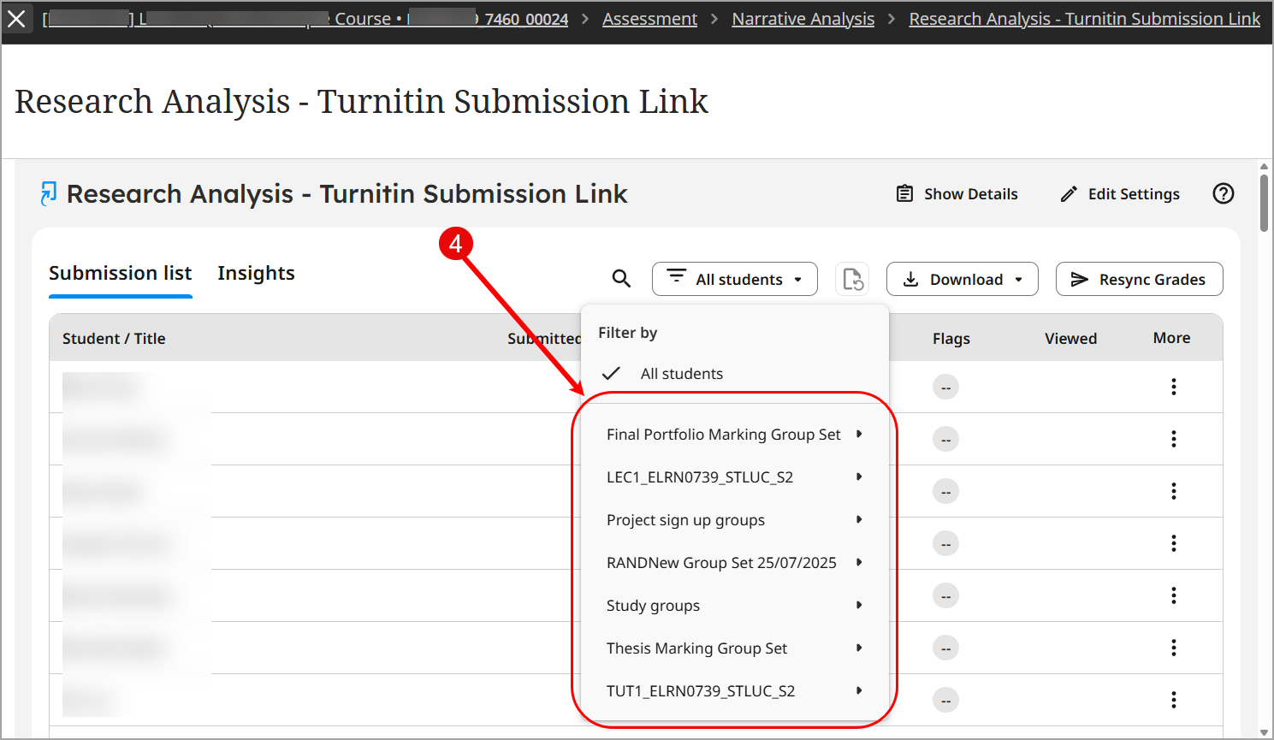Click Edit Settings button

point(1120,194)
